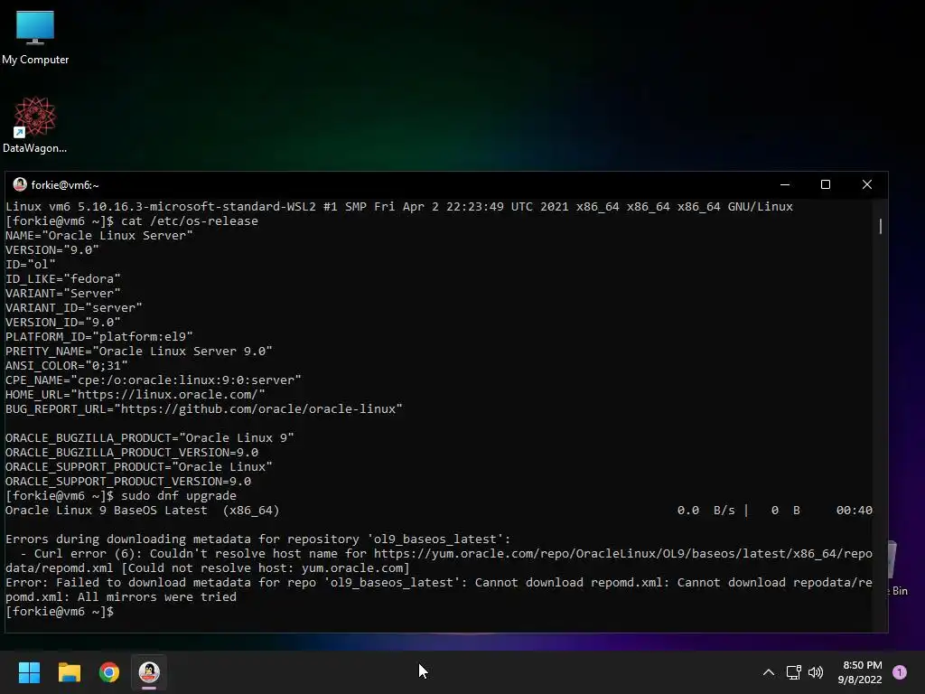The image size is (925, 694).
Task: Click the NAME="Oracle Linux Server" line
Action: pyautogui.click(x=99, y=236)
